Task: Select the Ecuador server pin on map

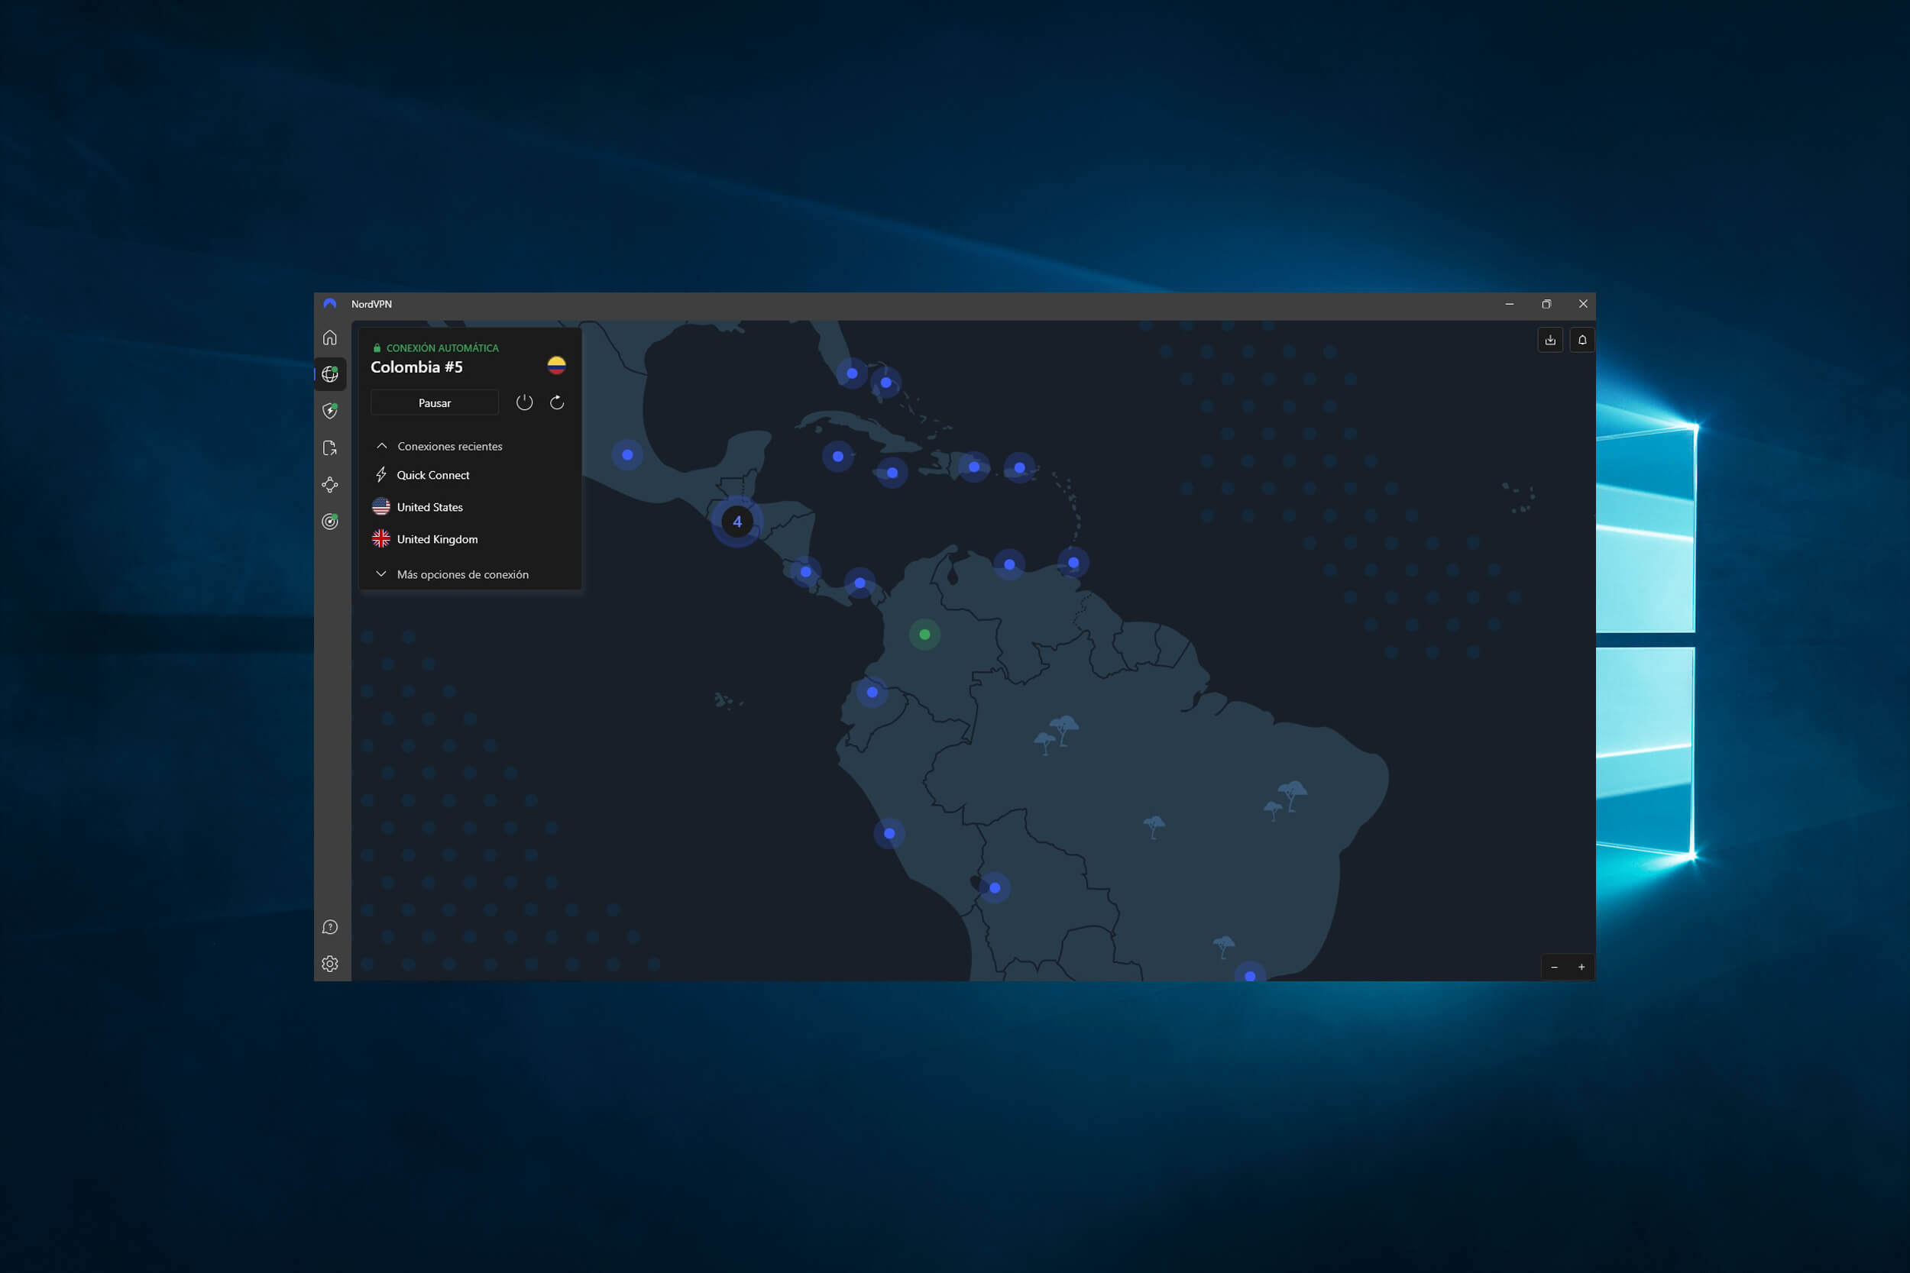Action: pyautogui.click(x=872, y=693)
